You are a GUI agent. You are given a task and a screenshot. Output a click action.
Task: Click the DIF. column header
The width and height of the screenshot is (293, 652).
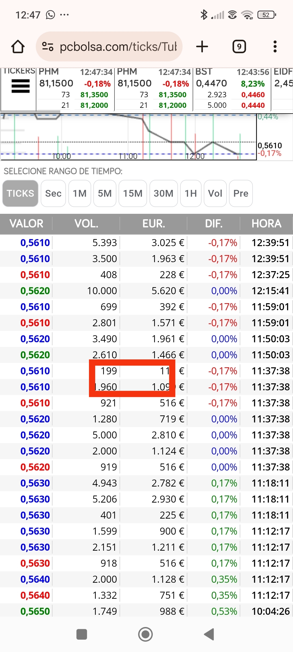tap(214, 224)
